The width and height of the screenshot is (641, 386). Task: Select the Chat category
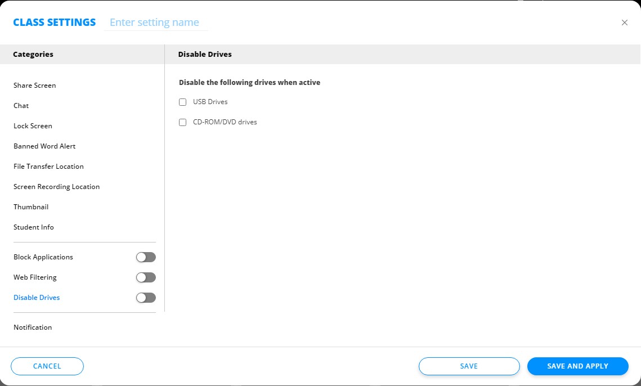21,106
